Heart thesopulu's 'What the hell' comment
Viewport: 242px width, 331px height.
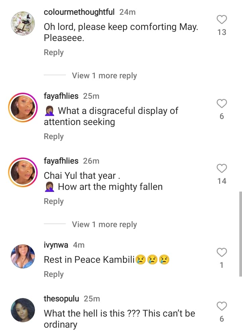point(221,306)
